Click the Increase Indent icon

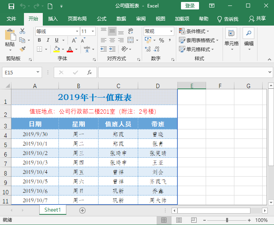coord(112,49)
